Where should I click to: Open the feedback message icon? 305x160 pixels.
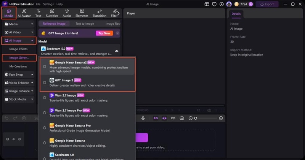214,4
